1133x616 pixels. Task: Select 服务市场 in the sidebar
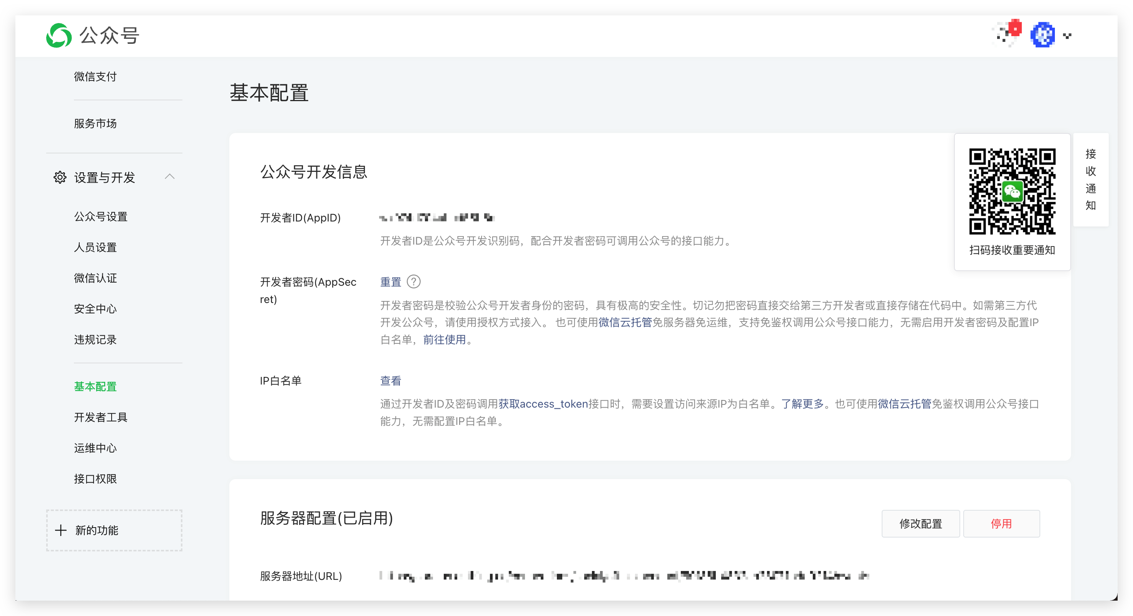95,123
